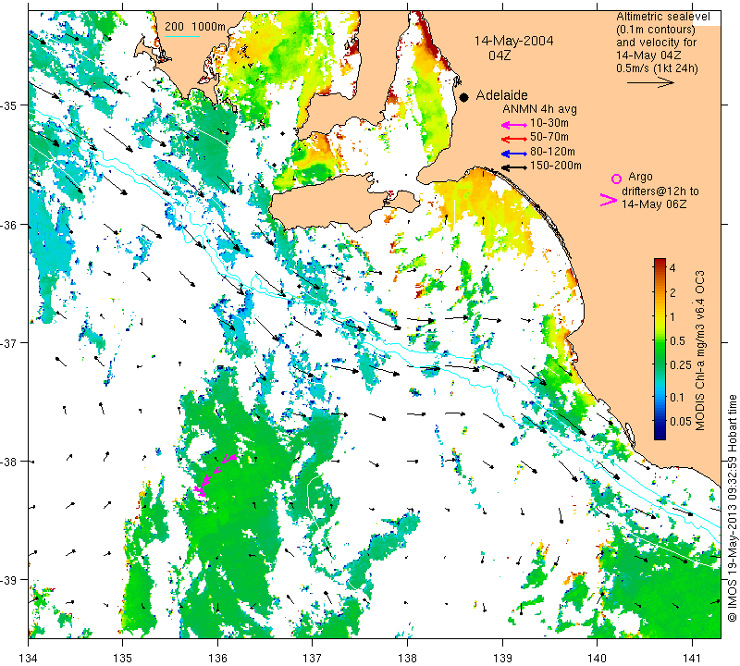Click the latitude -35 axis label
The height and width of the screenshot is (666, 740).
pos(9,105)
